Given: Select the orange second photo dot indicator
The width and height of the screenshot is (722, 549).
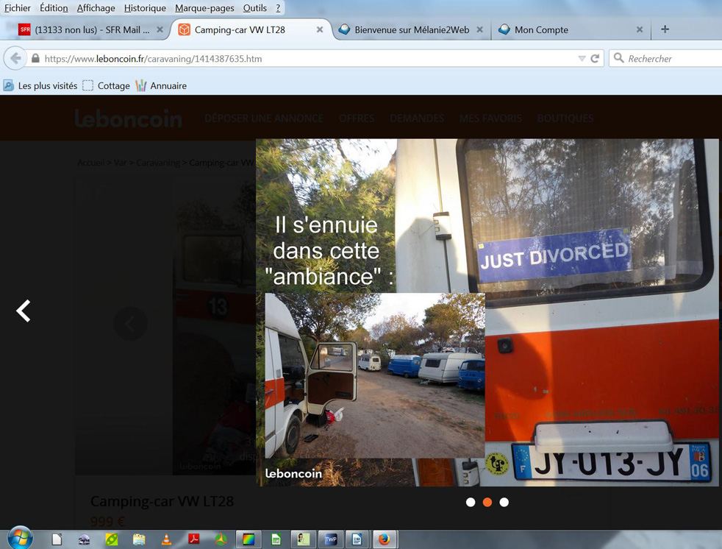Looking at the screenshot, I should point(487,502).
